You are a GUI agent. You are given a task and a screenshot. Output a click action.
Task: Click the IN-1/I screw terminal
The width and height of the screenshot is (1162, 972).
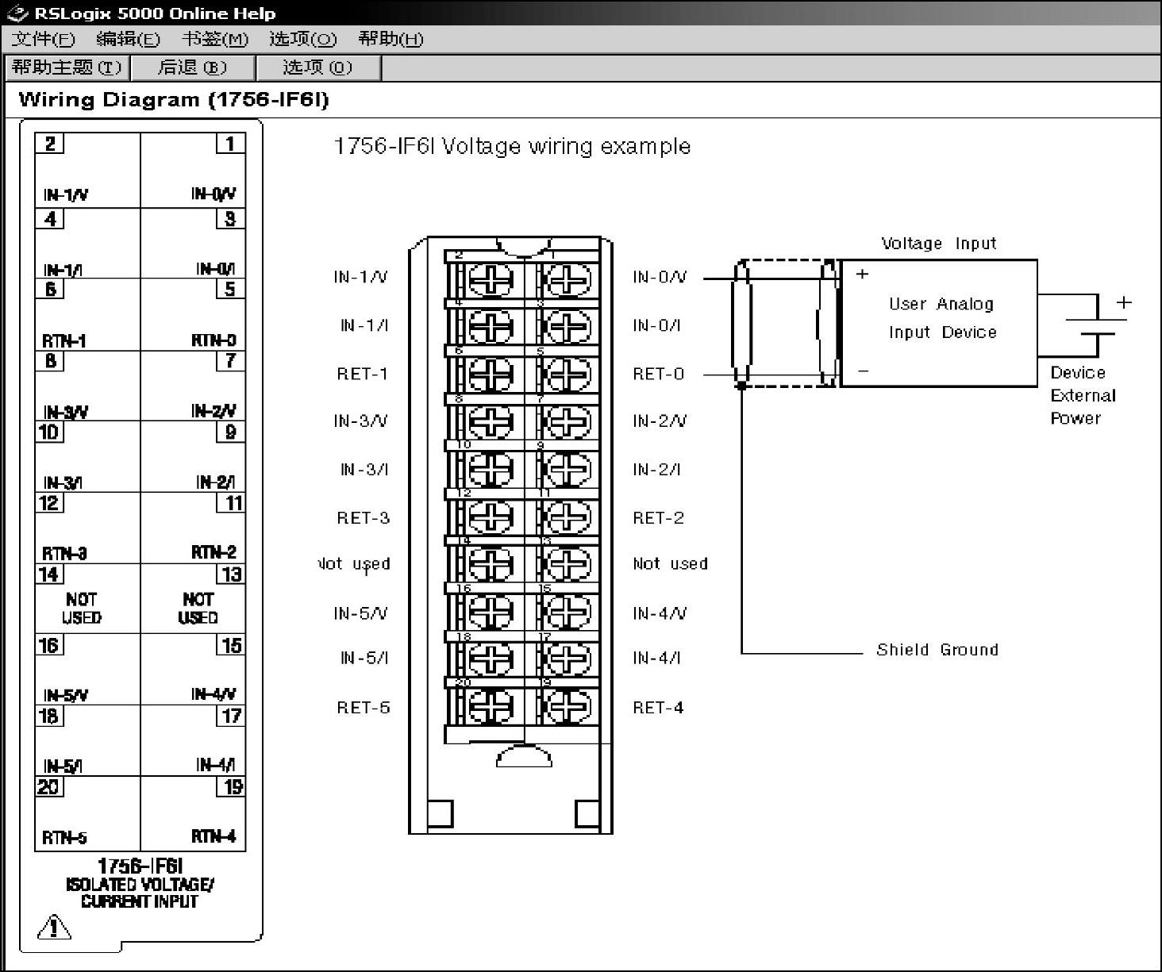[x=491, y=327]
